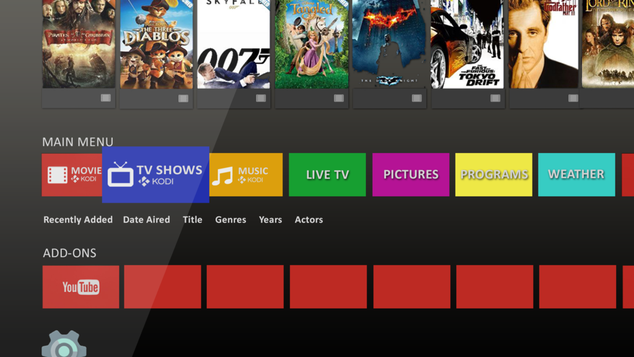Image resolution: width=634 pixels, height=357 pixels.
Task: Launch the YouTube add-on
Action: click(x=81, y=287)
